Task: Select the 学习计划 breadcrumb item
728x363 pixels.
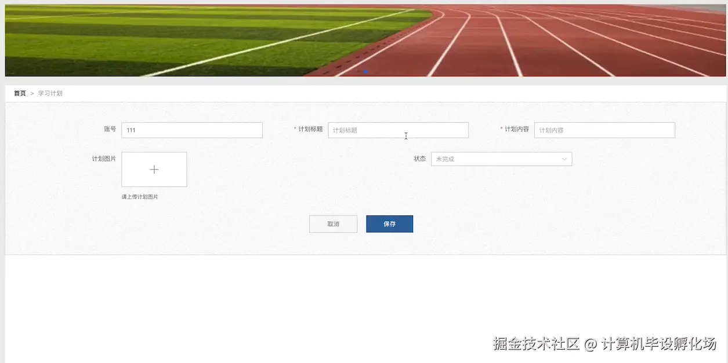Action: coord(50,93)
